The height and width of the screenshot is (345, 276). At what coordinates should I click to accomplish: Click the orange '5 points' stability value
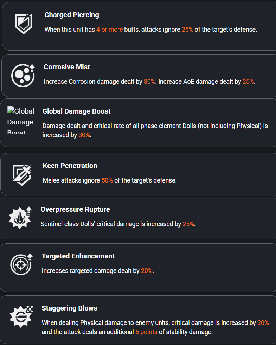point(146,332)
